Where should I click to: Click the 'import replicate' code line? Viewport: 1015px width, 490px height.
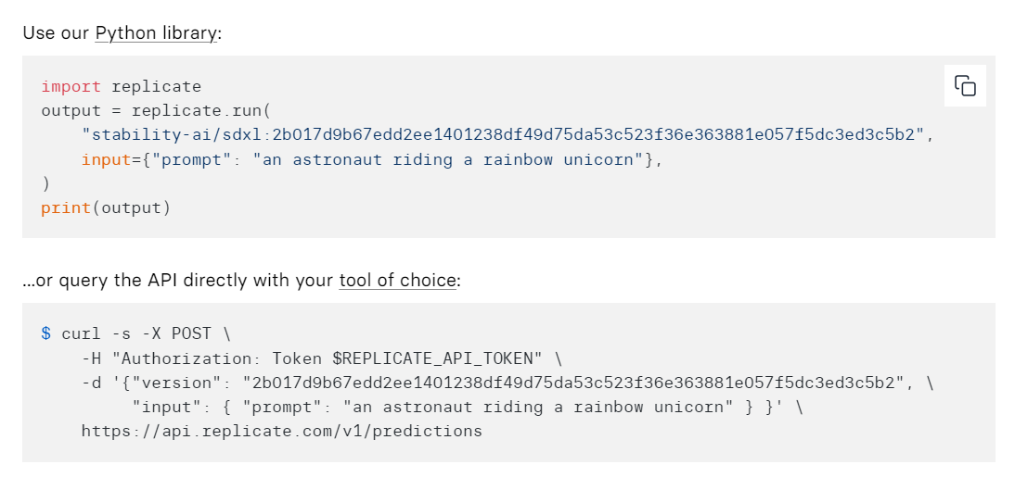121,87
